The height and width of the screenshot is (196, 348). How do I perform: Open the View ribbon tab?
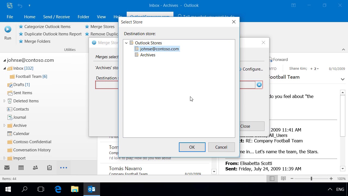pyautogui.click(x=101, y=17)
